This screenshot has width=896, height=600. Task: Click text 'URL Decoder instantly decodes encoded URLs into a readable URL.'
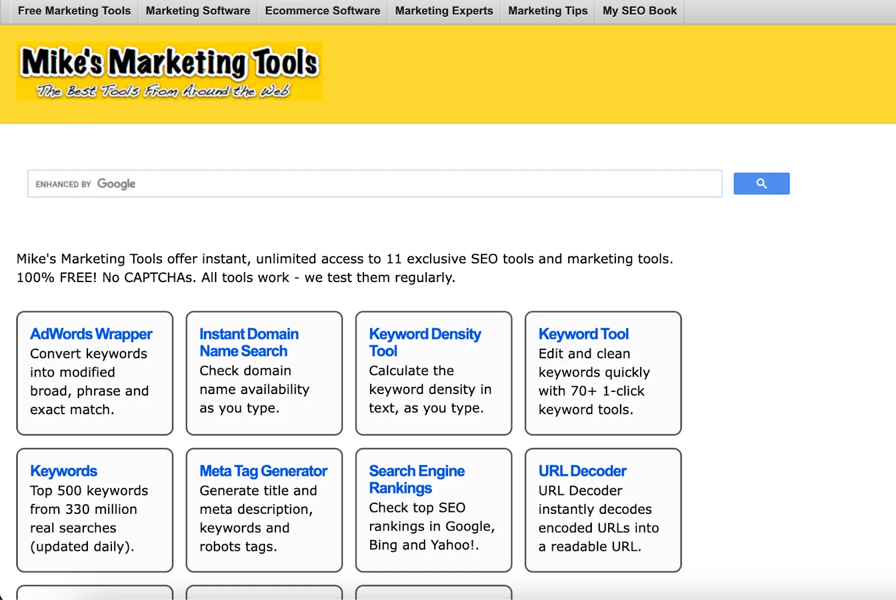[x=599, y=519]
